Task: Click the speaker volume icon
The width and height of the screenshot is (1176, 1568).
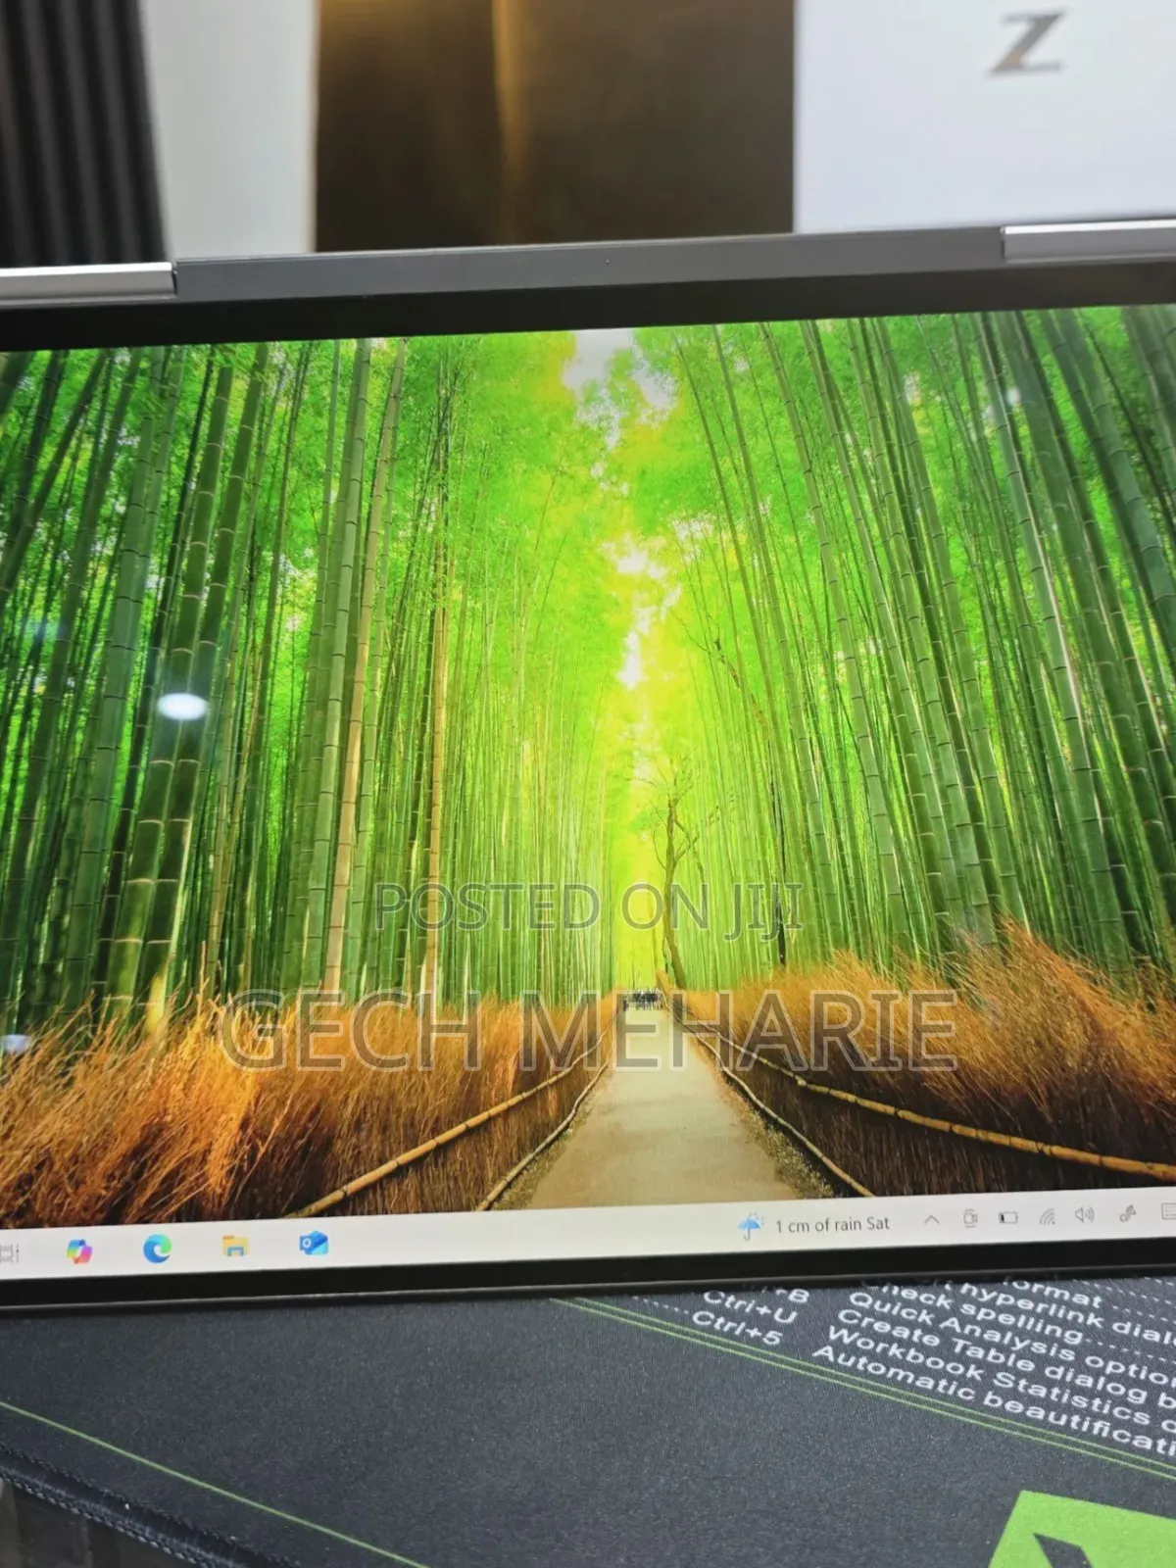Action: 1084,1215
